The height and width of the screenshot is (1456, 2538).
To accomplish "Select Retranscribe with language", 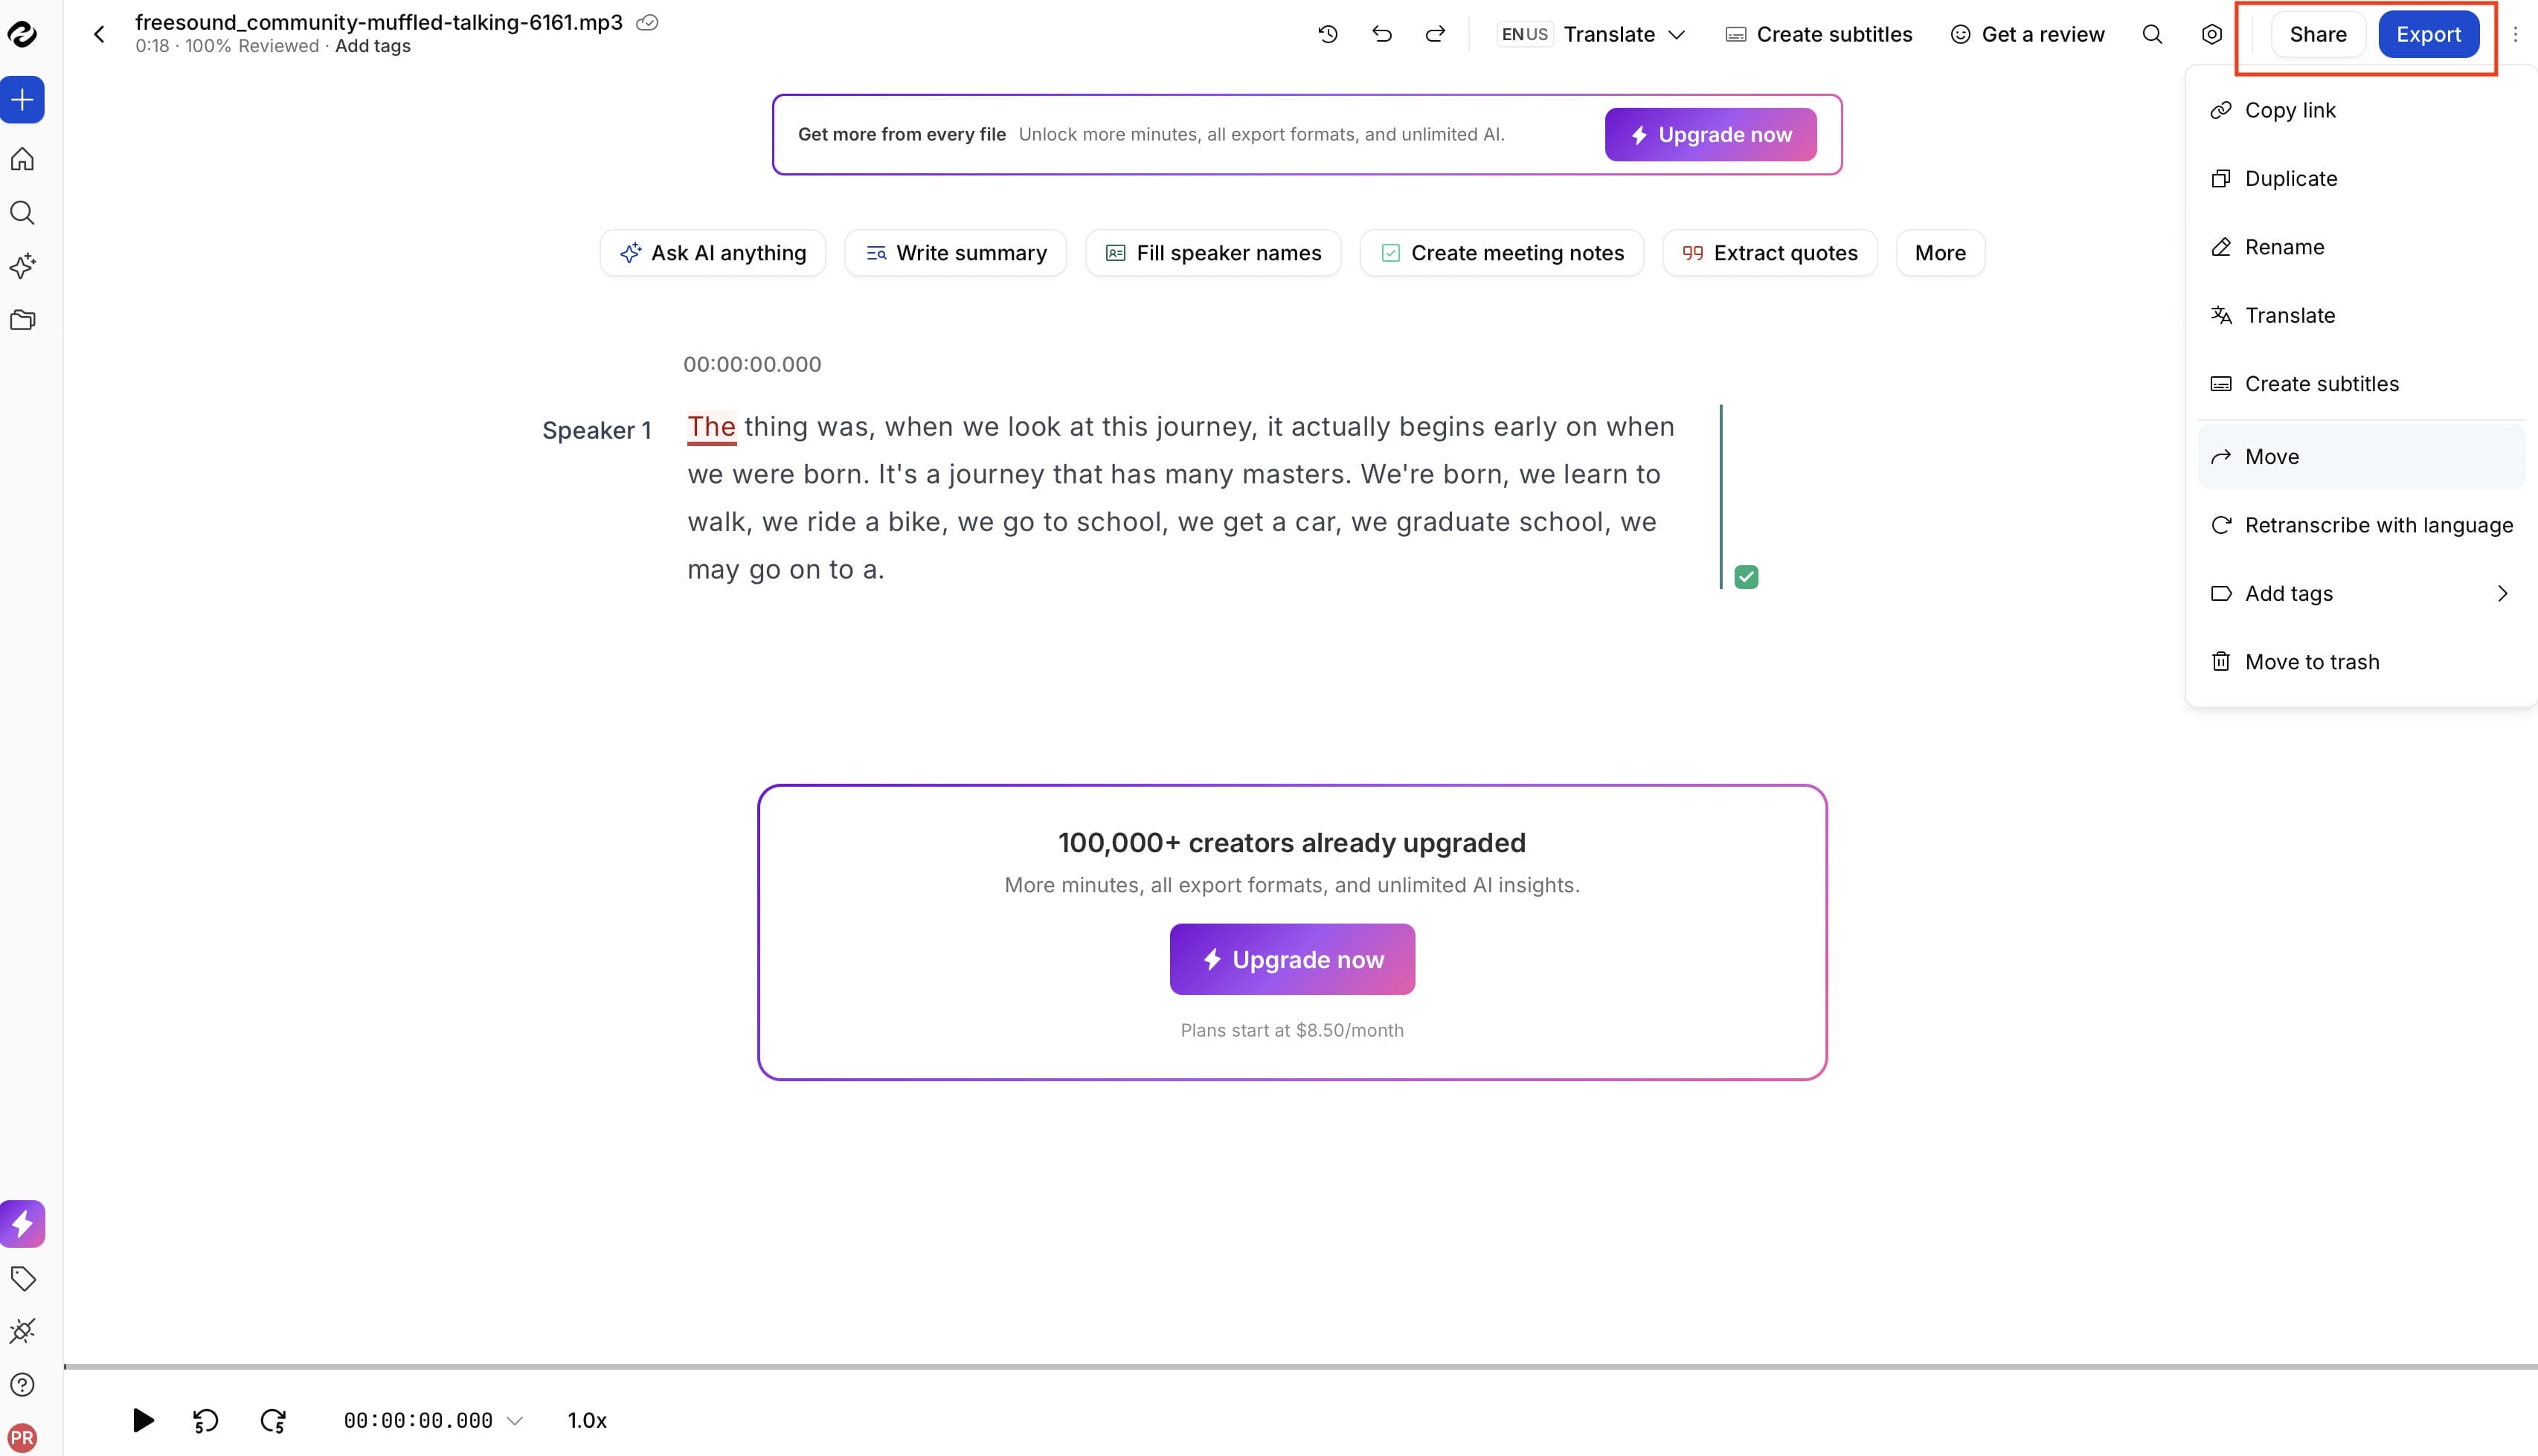I will pos(2361,525).
